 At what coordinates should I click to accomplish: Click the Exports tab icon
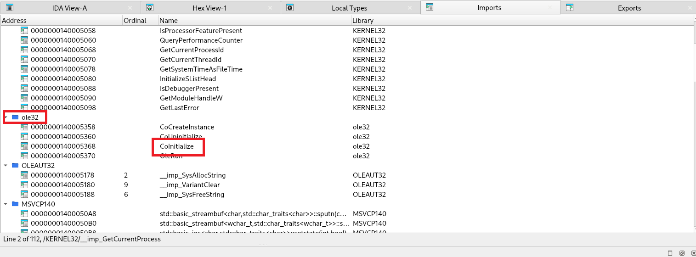(570, 7)
